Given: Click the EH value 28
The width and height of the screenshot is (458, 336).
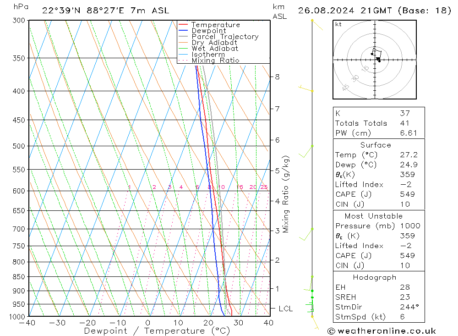Looking at the screenshot, I should click(x=405, y=287).
